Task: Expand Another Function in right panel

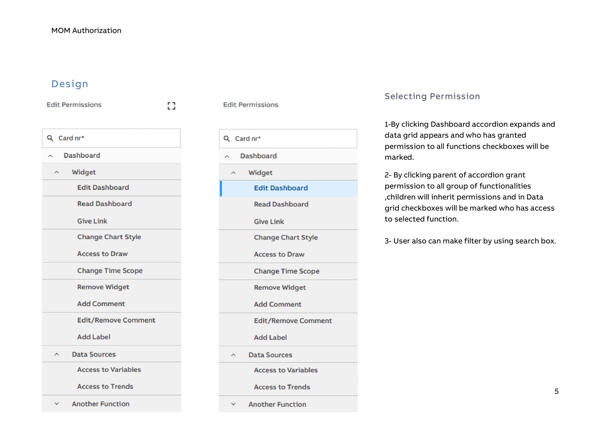Action: pos(233,404)
